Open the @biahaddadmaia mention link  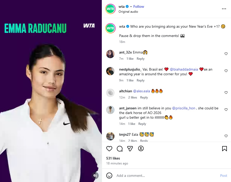(184, 69)
